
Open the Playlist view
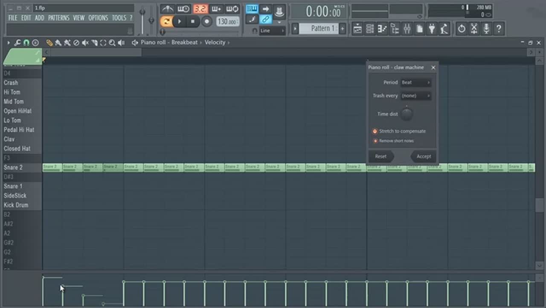[x=357, y=29]
